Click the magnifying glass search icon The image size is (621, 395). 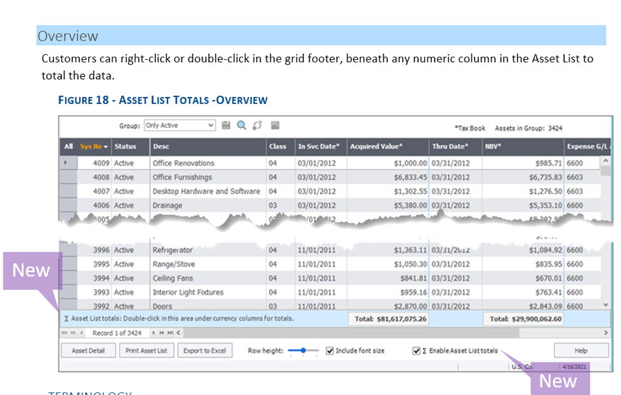(x=241, y=126)
